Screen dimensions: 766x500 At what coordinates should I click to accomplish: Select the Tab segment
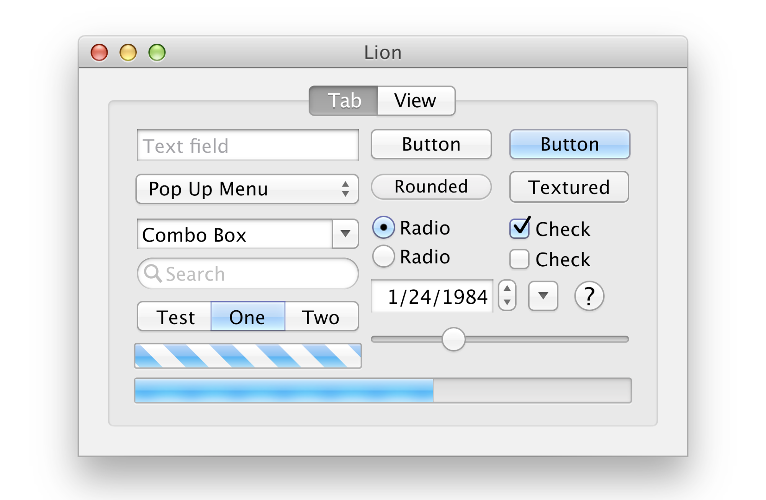pyautogui.click(x=344, y=100)
